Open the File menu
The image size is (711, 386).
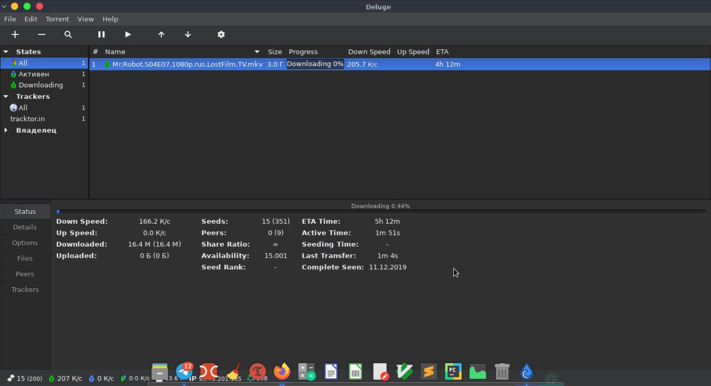[10, 19]
